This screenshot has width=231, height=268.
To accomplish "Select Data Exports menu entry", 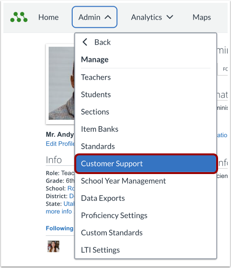I will coord(146,198).
